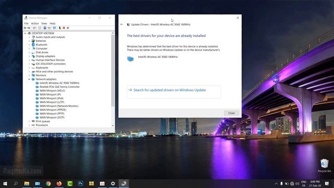Collapse the Network adapters node
Image resolution: width=334 pixels, height=188 pixels.
click(29, 79)
